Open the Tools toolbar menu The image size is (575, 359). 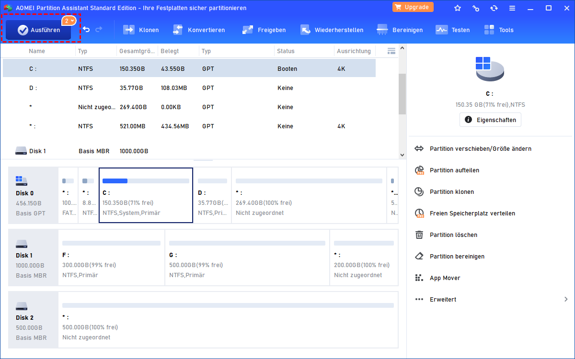[498, 30]
